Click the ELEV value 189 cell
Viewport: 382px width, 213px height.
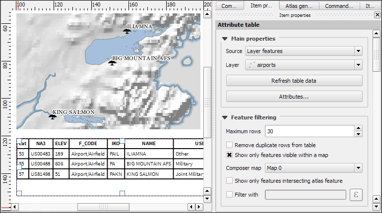click(x=61, y=154)
